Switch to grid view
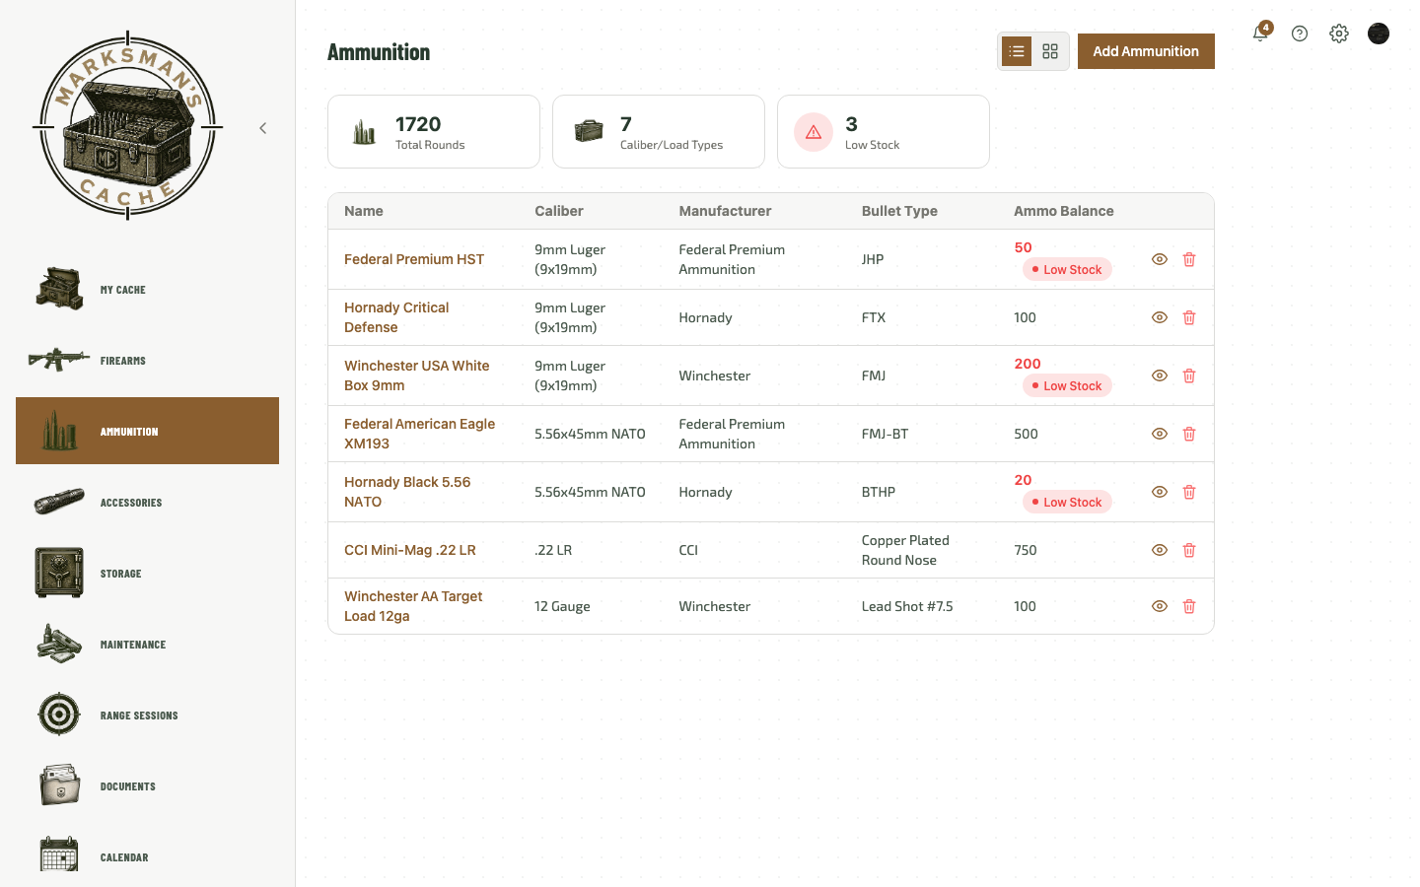Viewport: 1420px width, 887px height. pos(1050,51)
